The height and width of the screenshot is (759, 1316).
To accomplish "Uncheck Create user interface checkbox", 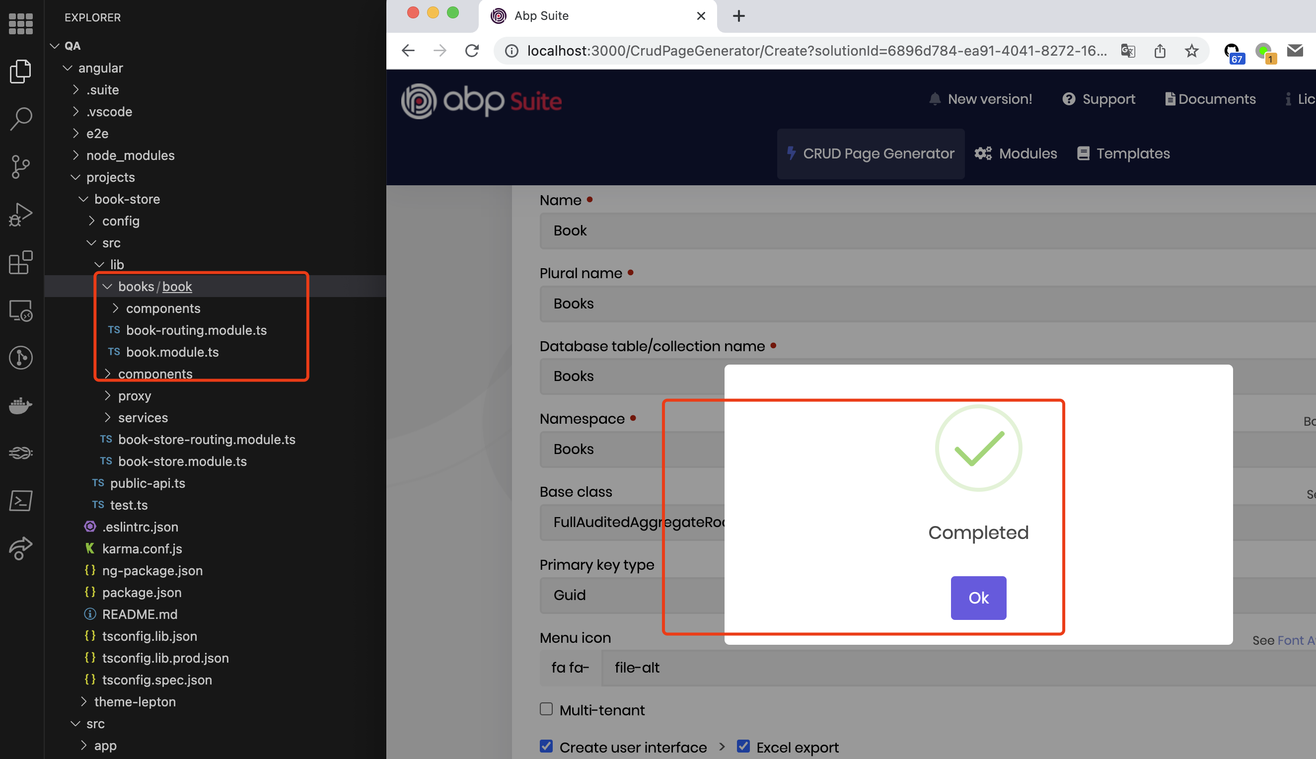I will [546, 746].
